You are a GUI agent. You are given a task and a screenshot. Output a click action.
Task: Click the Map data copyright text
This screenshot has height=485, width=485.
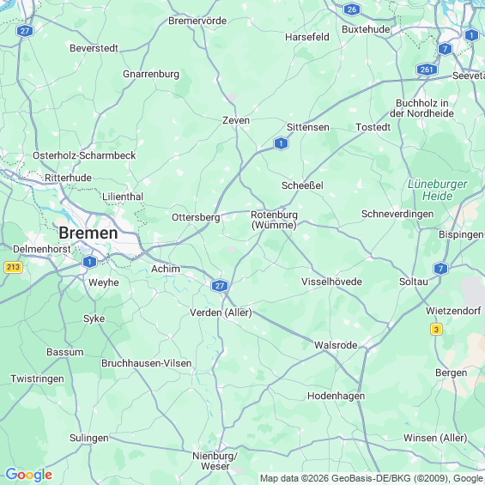(372, 478)
